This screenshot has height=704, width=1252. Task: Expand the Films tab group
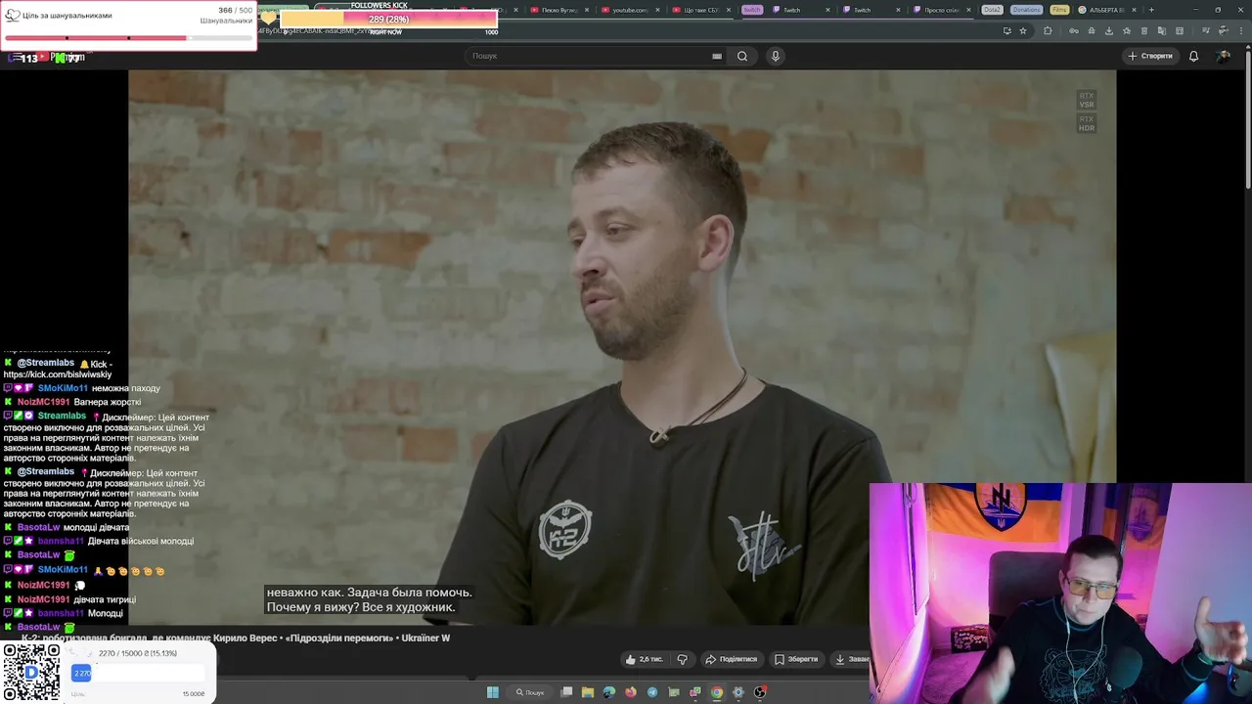[x=1059, y=10]
